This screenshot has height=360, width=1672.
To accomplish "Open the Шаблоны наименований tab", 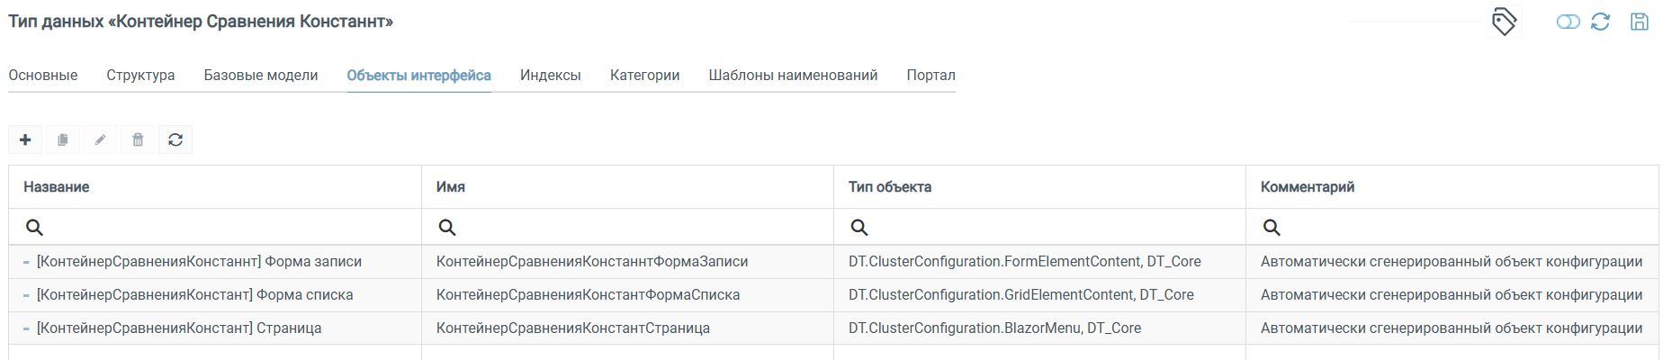I will click(793, 76).
